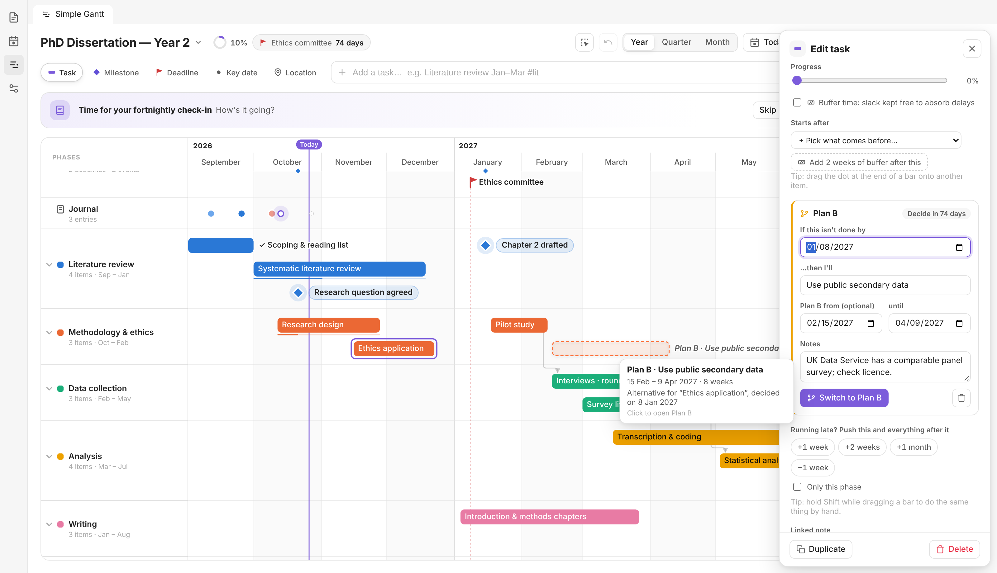Click the Journal row icon
The width and height of the screenshot is (997, 573).
60,209
